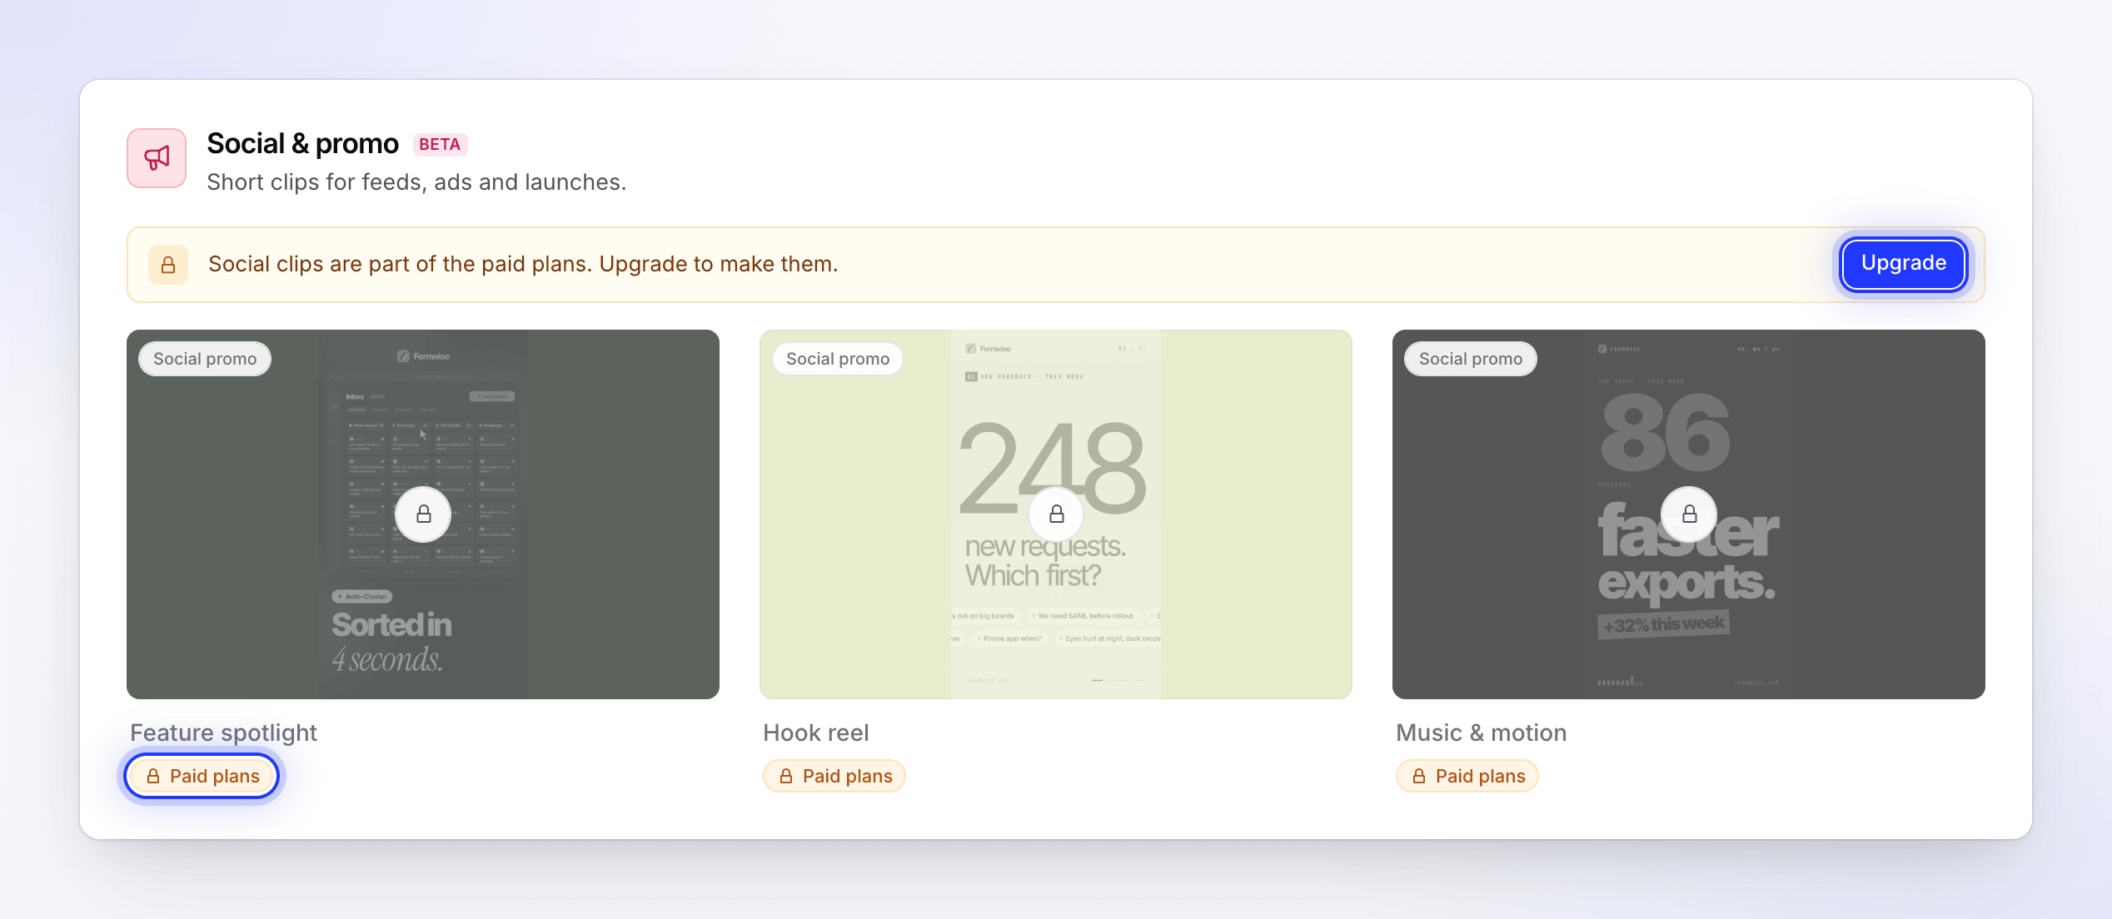Click the Paid plans badge under Music & motion

pos(1467,776)
